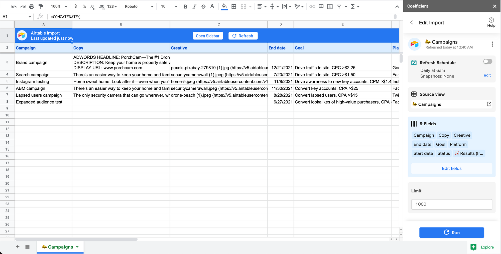Insert comment icon

321,6
